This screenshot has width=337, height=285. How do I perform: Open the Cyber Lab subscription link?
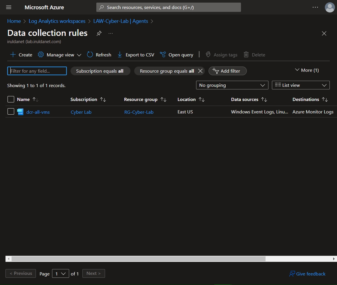(x=81, y=112)
